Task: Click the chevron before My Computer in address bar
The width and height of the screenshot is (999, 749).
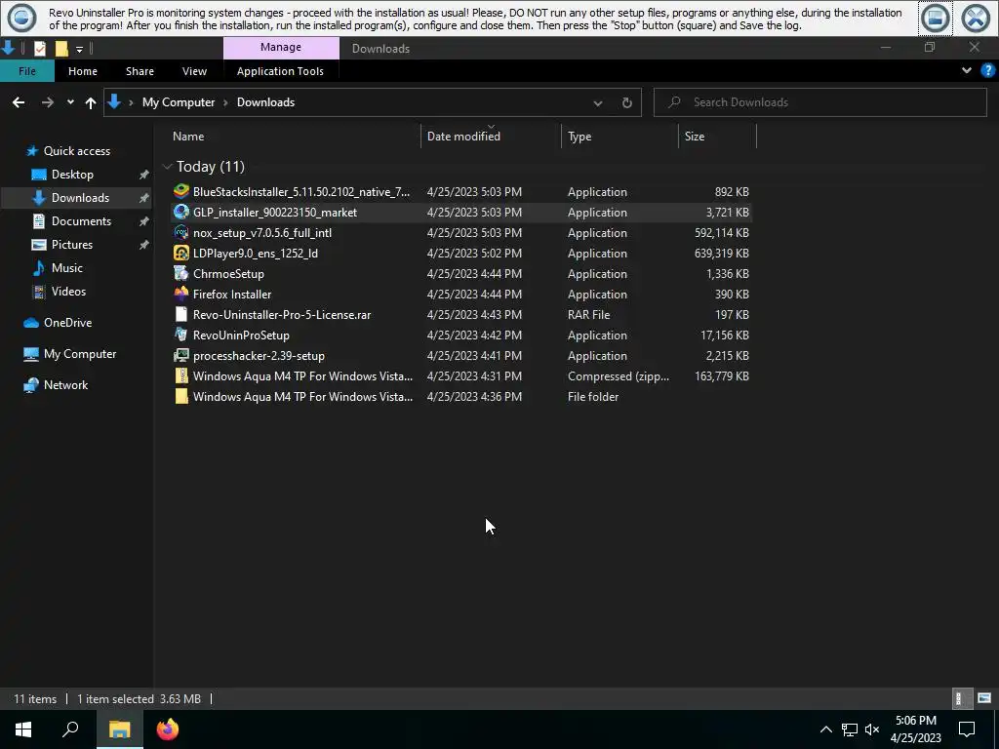Action: 132,102
